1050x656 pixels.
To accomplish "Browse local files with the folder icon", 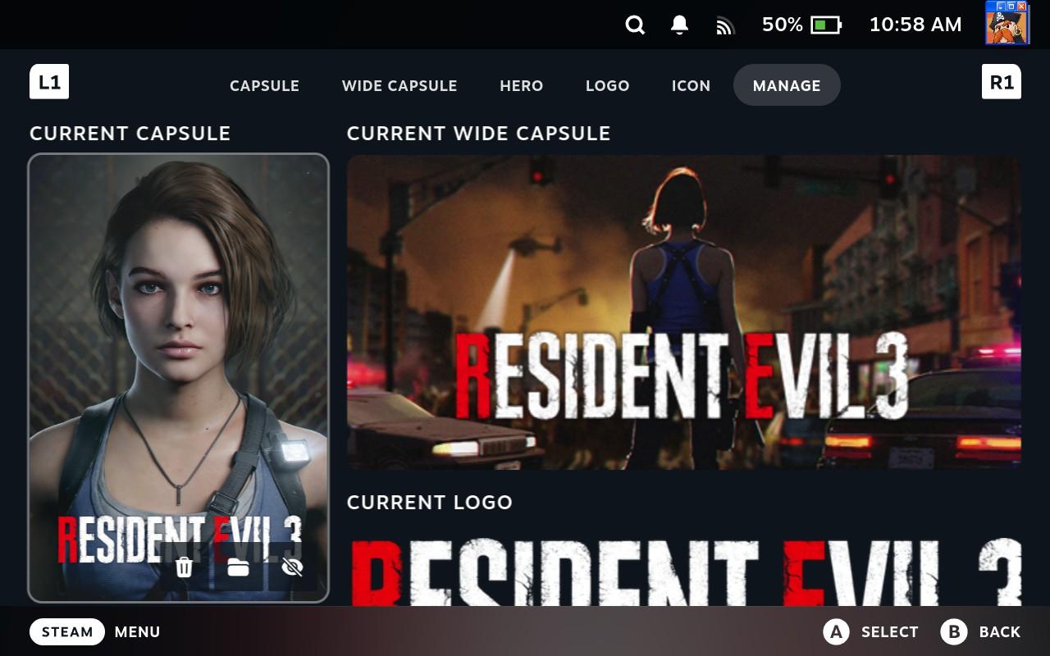I will [x=239, y=567].
